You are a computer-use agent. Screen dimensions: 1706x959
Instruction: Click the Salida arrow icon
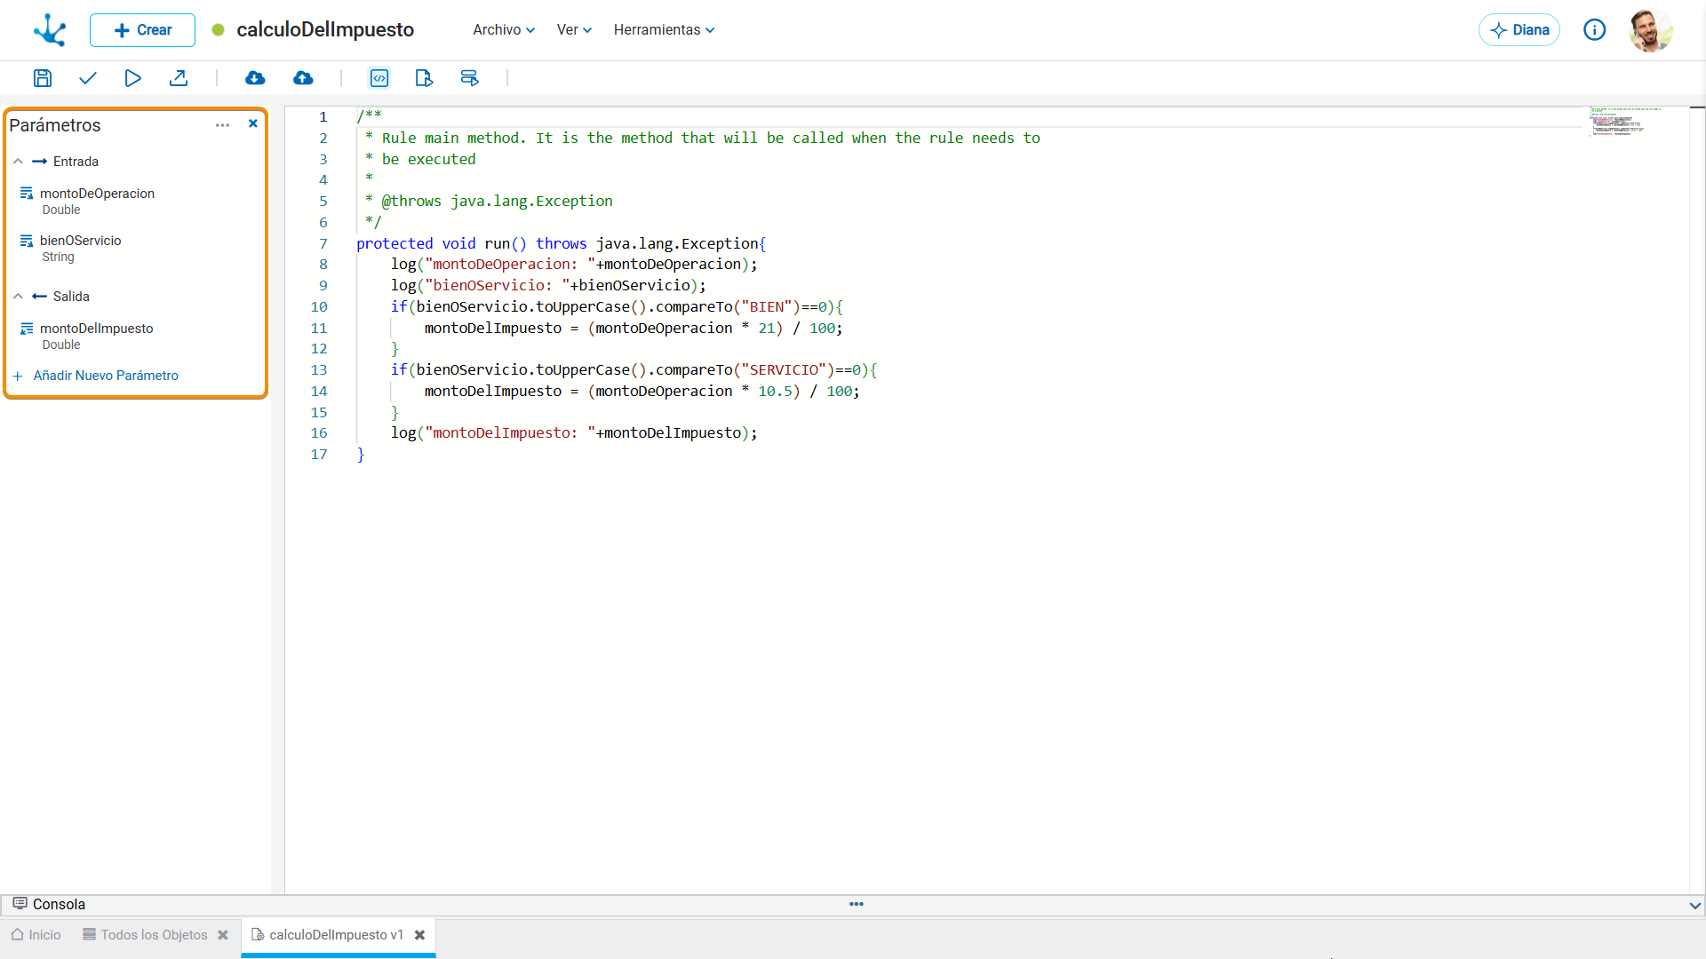point(39,297)
